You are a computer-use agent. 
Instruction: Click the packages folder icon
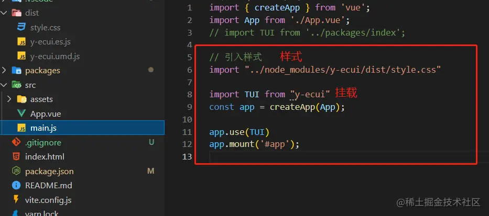16,71
